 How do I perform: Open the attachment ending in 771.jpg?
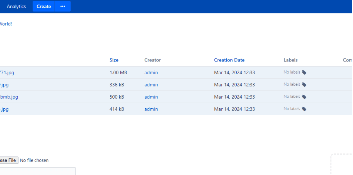pyautogui.click(x=7, y=73)
